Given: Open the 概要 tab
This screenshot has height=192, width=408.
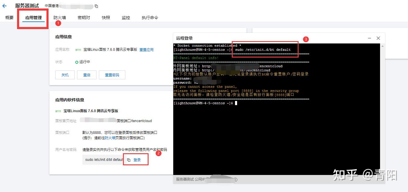Looking at the screenshot, I should click(x=9, y=18).
